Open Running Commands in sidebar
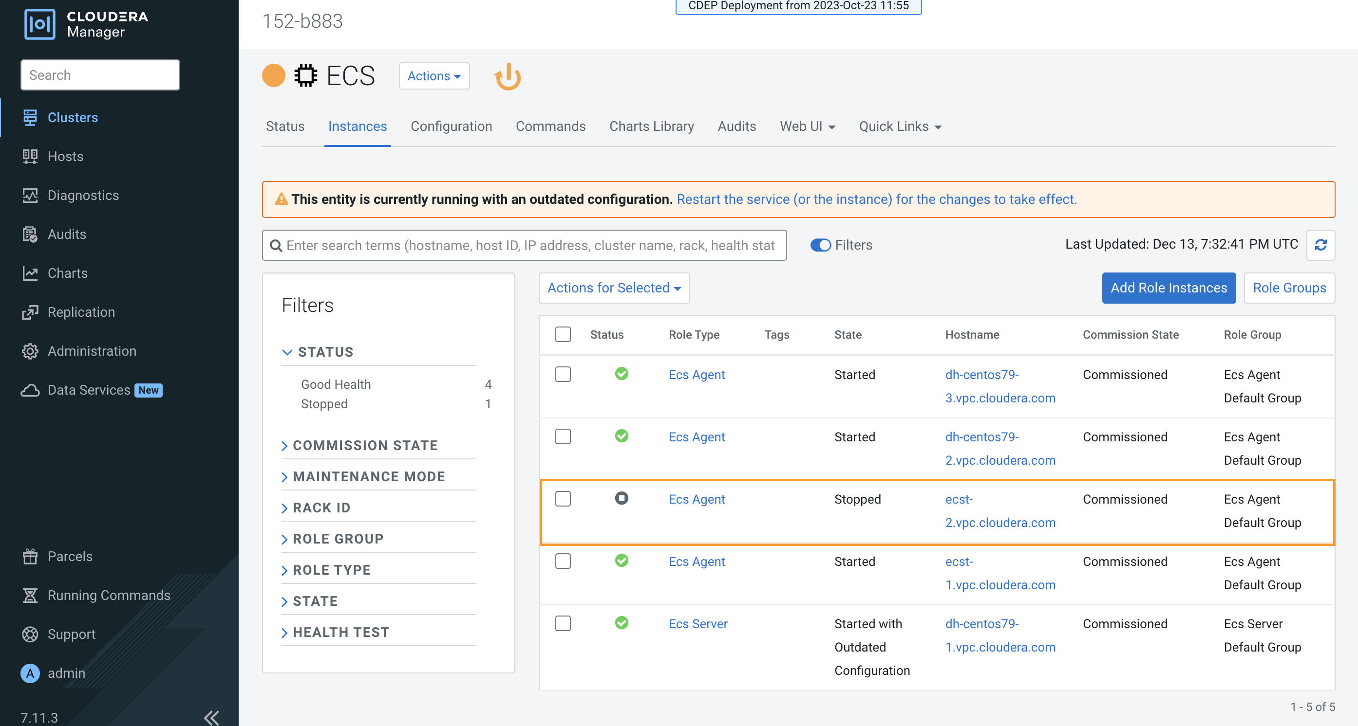1358x726 pixels. pos(109,595)
